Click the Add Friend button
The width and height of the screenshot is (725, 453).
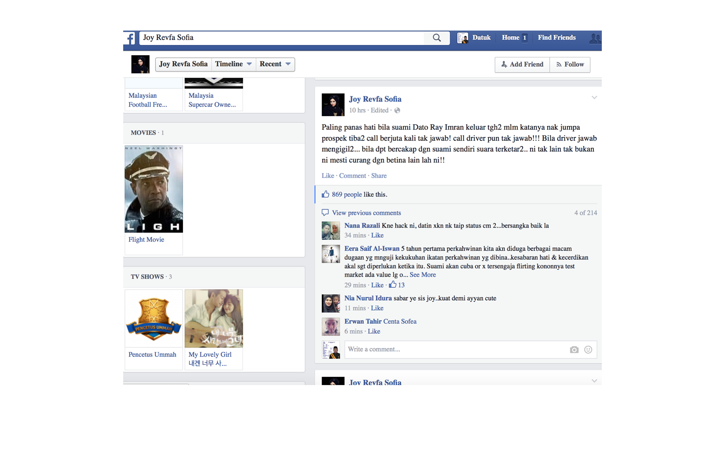(522, 64)
